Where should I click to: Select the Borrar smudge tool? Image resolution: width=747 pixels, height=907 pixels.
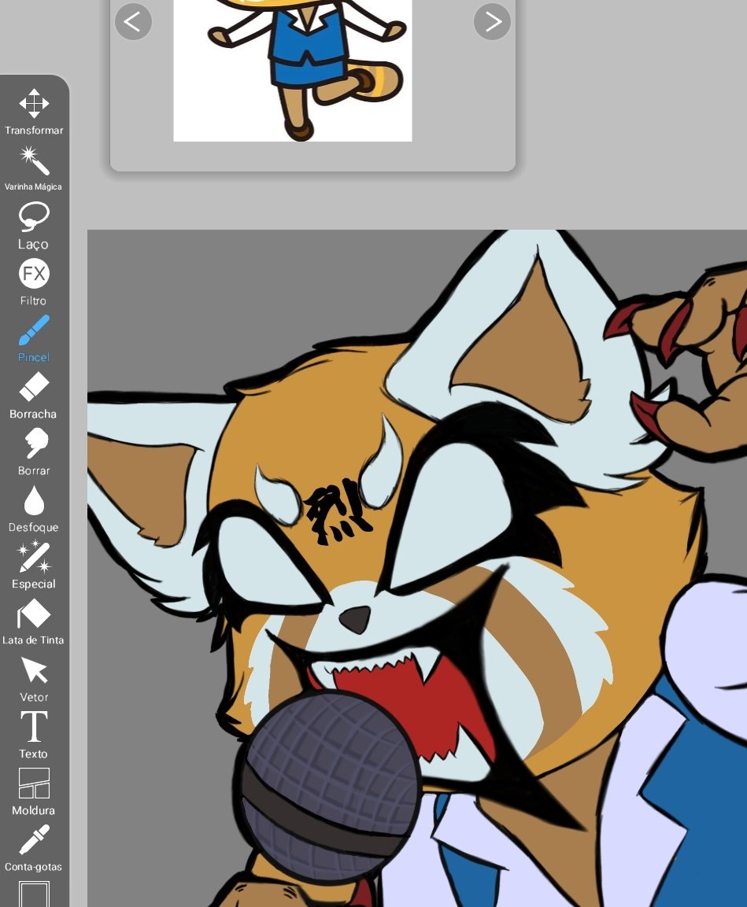(x=34, y=452)
